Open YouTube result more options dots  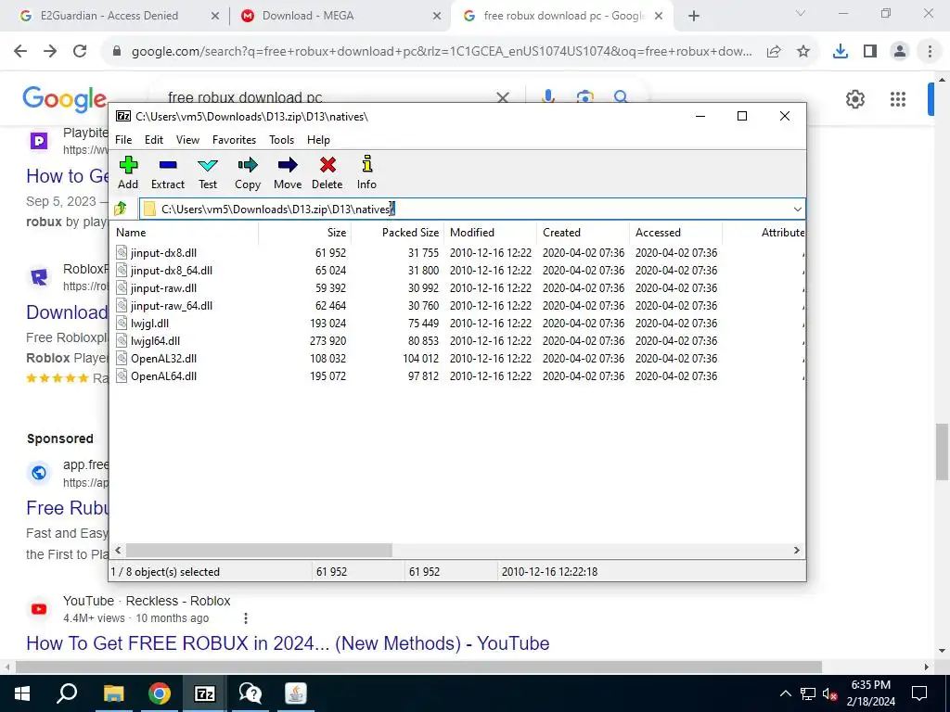click(x=245, y=618)
